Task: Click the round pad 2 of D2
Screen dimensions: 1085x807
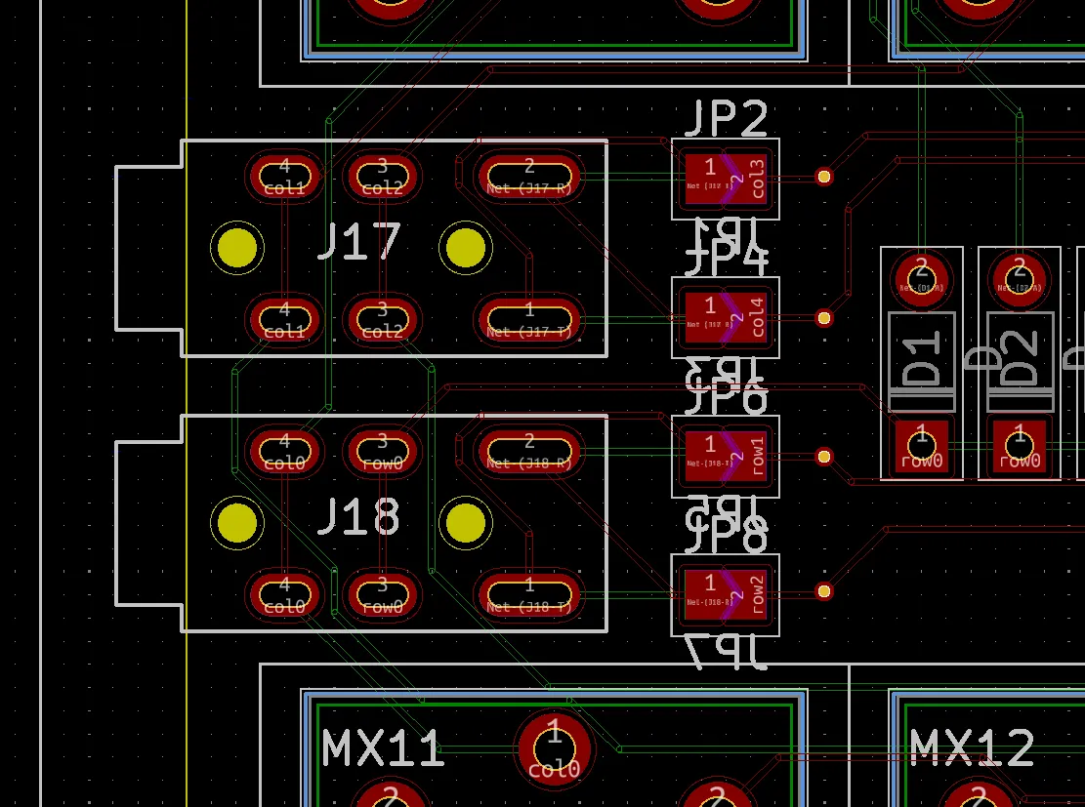Action: [x=1018, y=278]
